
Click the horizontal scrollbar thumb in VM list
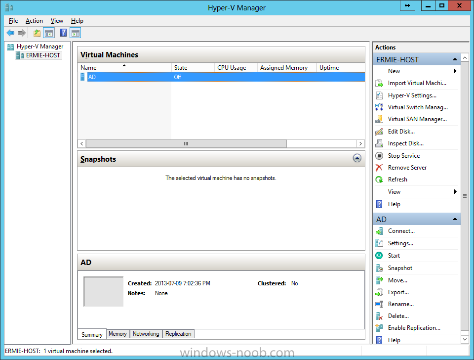pyautogui.click(x=186, y=143)
